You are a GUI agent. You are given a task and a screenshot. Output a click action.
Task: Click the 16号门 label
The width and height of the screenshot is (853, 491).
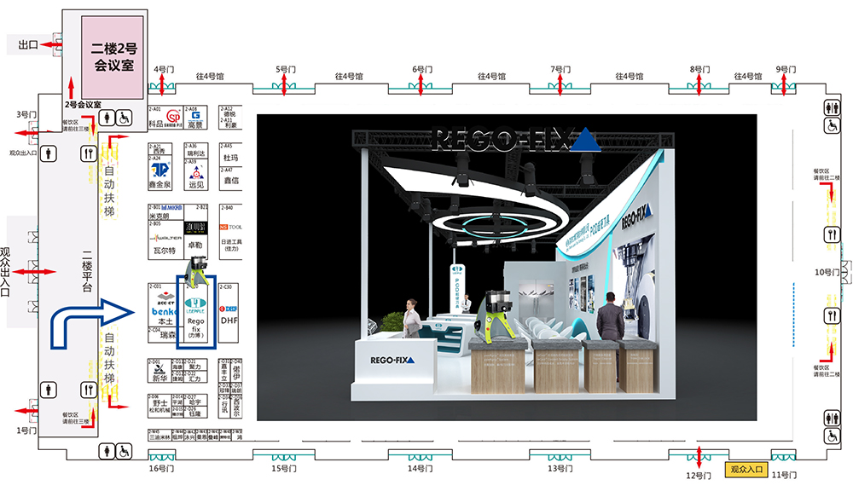[161, 468]
